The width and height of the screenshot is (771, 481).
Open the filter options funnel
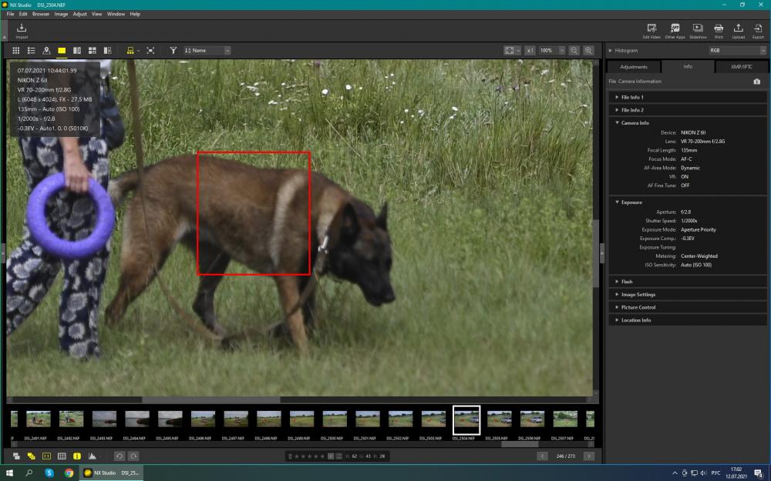(173, 51)
